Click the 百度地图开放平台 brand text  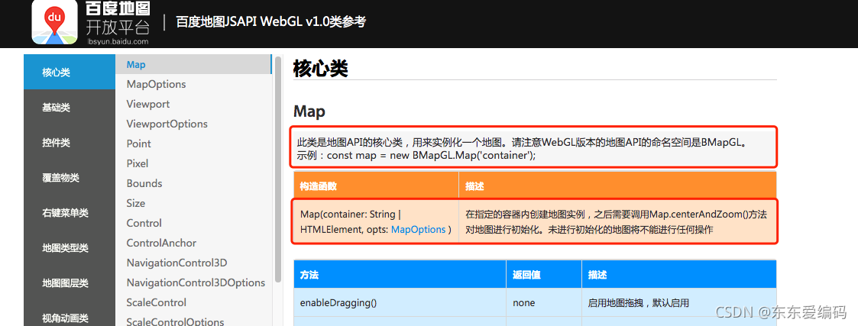pyautogui.click(x=118, y=22)
